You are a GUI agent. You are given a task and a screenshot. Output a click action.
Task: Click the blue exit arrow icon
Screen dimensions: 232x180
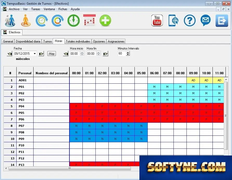tap(222, 20)
